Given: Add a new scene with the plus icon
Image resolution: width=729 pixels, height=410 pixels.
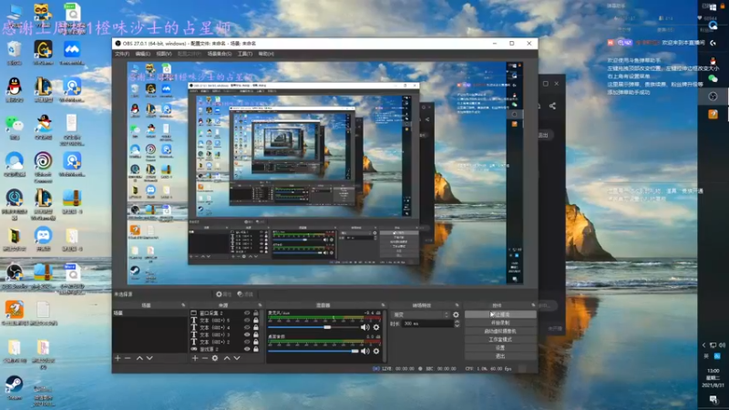Looking at the screenshot, I should click(118, 358).
